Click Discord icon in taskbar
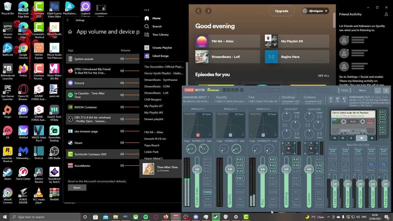 click(196, 217)
